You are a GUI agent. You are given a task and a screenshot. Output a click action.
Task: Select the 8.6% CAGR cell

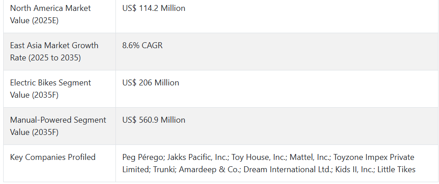click(142, 45)
